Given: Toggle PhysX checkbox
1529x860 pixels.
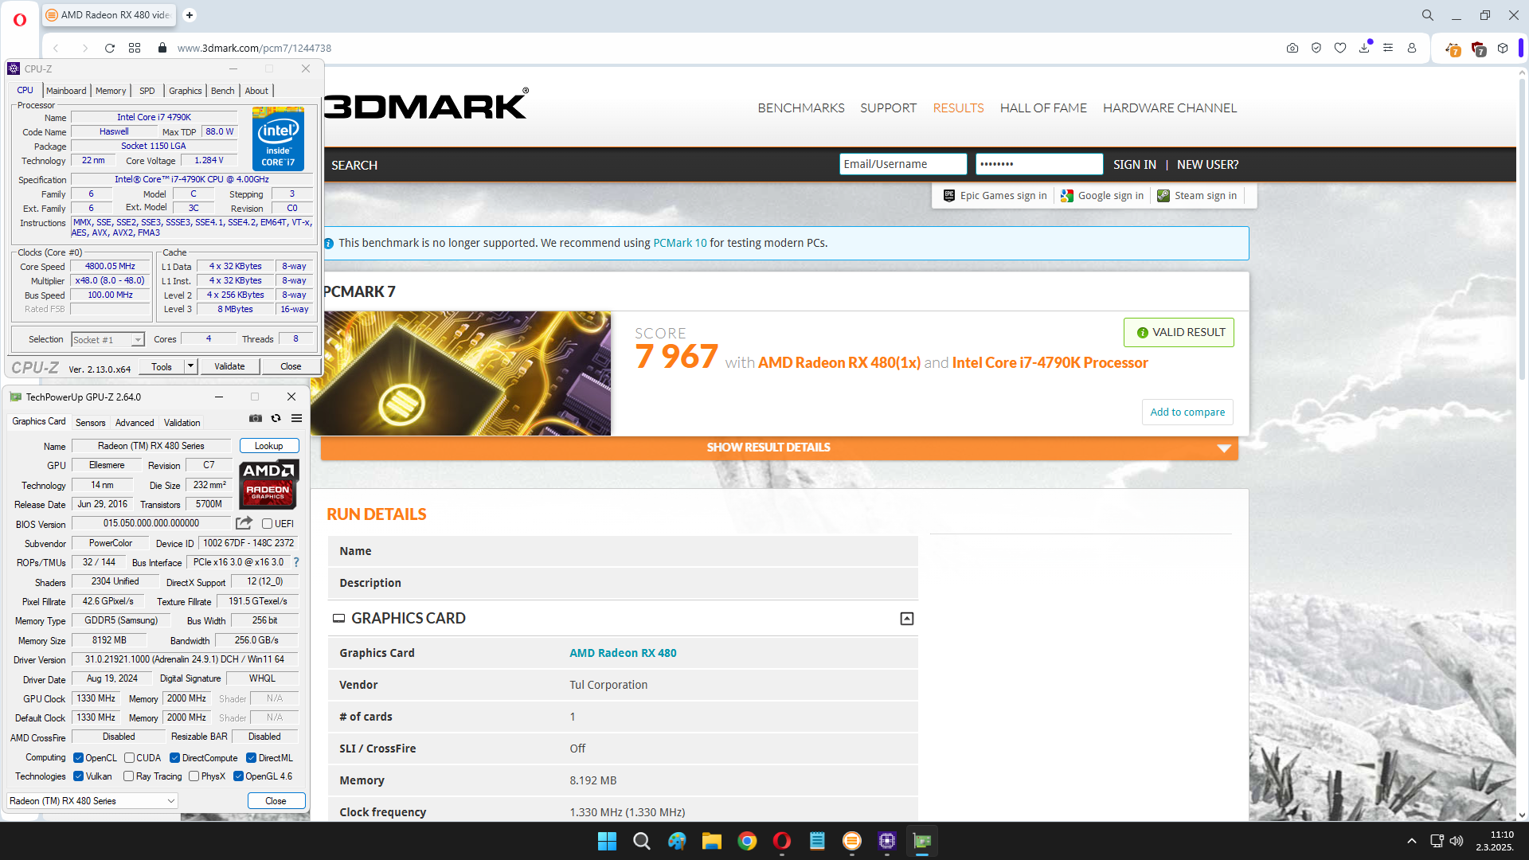Looking at the screenshot, I should pyautogui.click(x=194, y=776).
